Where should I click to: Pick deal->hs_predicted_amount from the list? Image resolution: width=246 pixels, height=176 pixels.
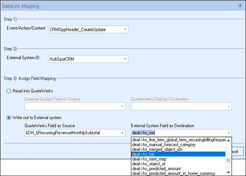[178, 169]
